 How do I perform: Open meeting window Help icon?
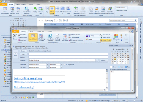132,32
